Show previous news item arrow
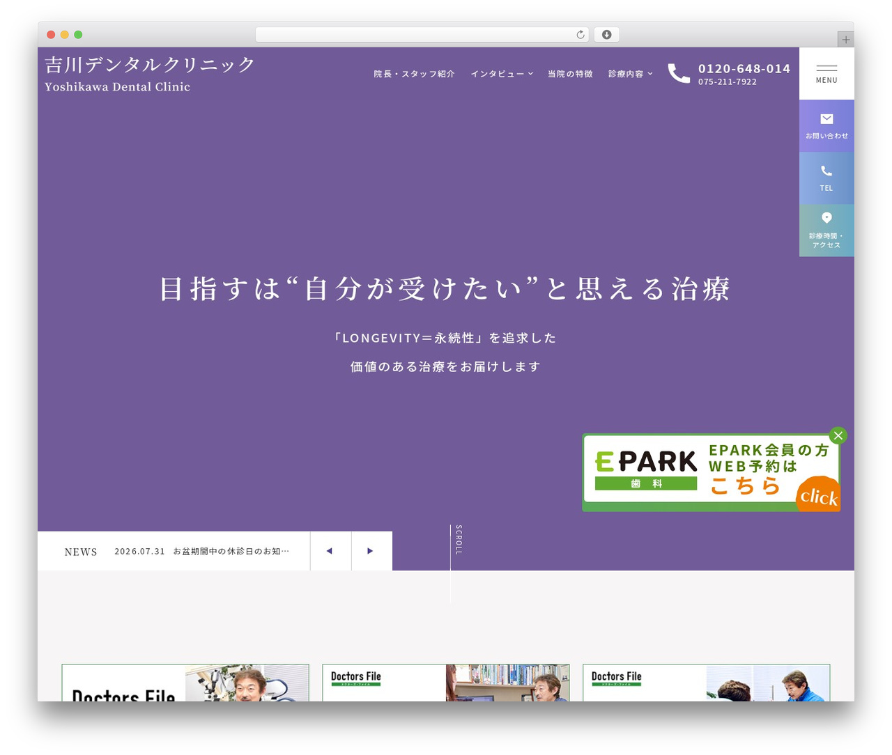The image size is (892, 755). click(330, 551)
